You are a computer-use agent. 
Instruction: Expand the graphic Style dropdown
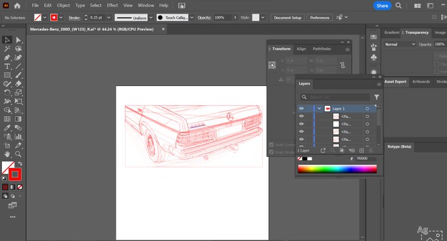point(262,18)
